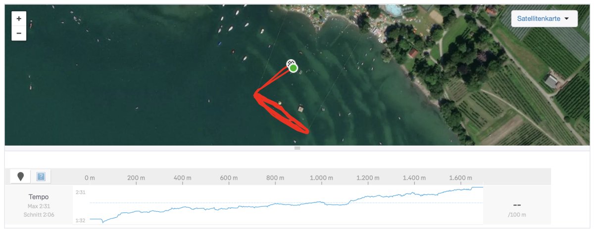Screen dimensions: 594x233
Task: Click the checkered finish flag marker
Action: pos(290,63)
